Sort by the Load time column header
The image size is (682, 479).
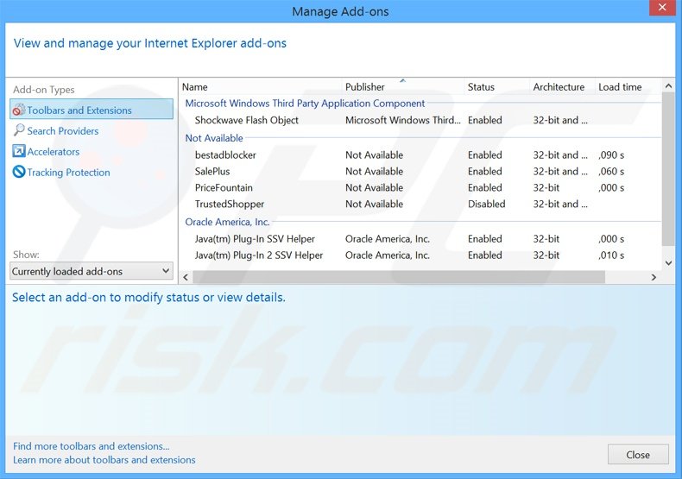tap(628, 87)
